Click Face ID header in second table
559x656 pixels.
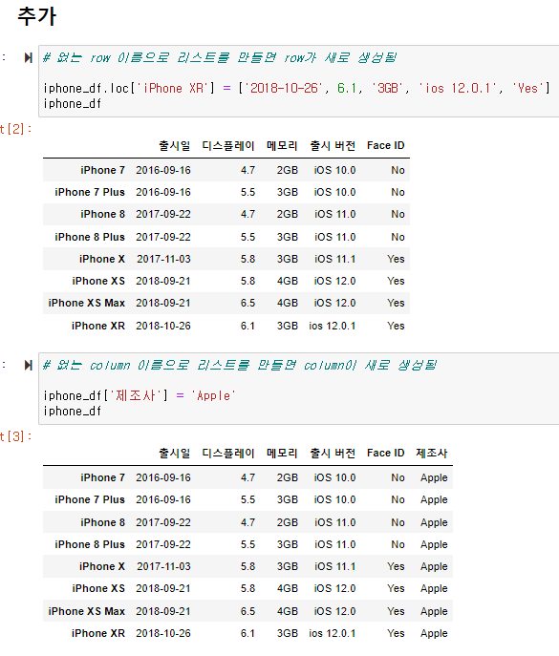[386, 454]
